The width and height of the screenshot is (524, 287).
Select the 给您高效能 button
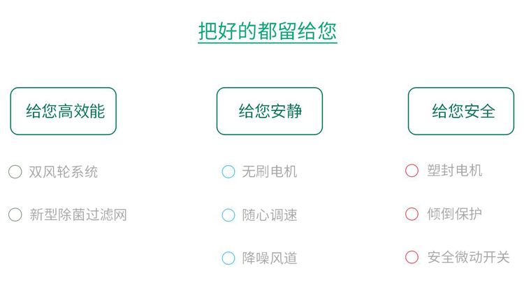[x=64, y=111]
